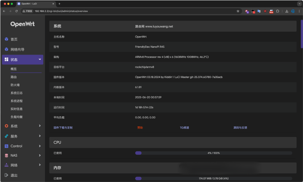
Task: Go forward with browser forward arrow
Action: [10, 11]
